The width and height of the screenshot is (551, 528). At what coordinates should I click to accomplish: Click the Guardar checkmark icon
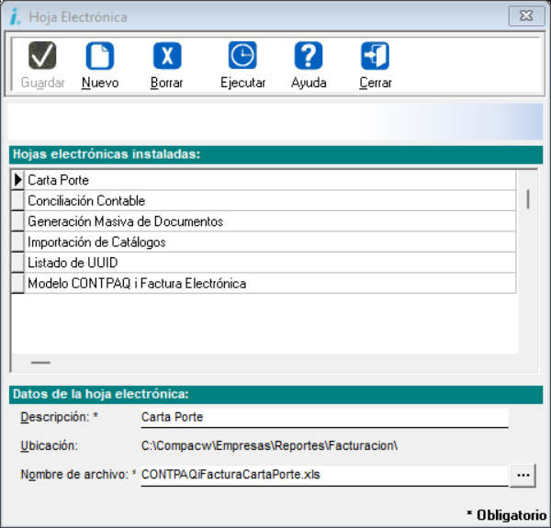point(42,57)
